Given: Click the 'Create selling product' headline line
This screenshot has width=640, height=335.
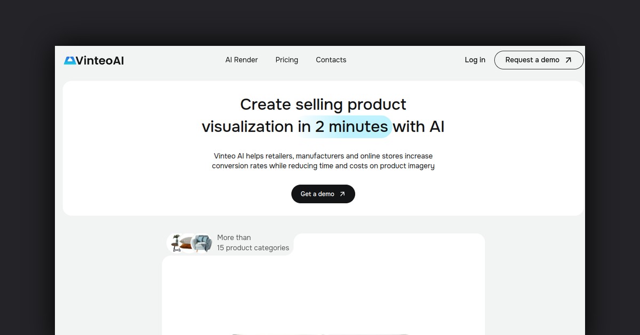Looking at the screenshot, I should [x=323, y=104].
